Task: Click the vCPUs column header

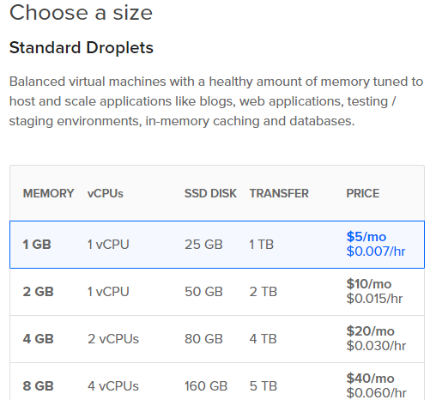Action: coord(106,193)
